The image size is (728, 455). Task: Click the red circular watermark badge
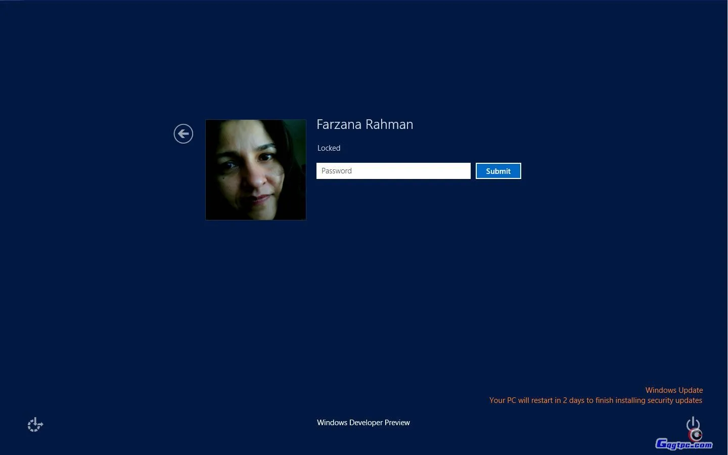coord(697,435)
